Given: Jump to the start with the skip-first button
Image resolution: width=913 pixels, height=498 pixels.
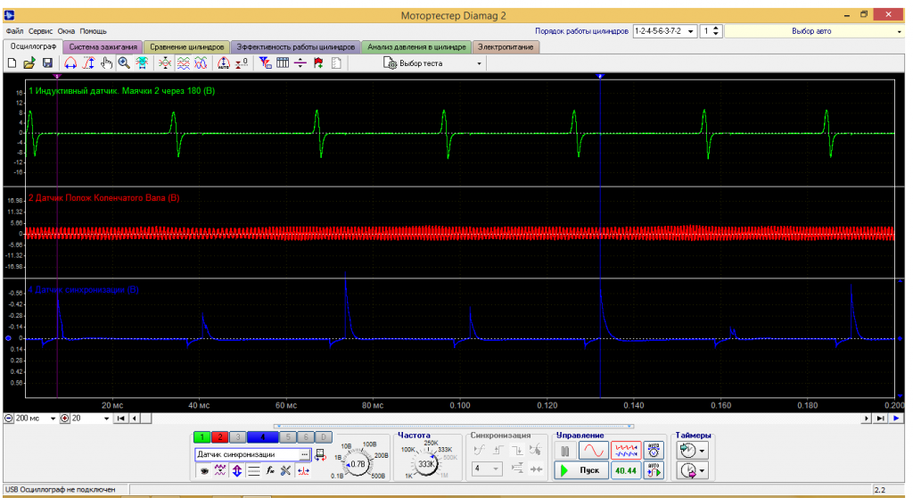Looking at the screenshot, I should click(x=121, y=418).
